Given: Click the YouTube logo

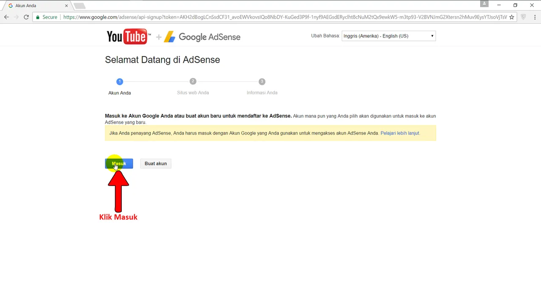Looking at the screenshot, I should 128,37.
